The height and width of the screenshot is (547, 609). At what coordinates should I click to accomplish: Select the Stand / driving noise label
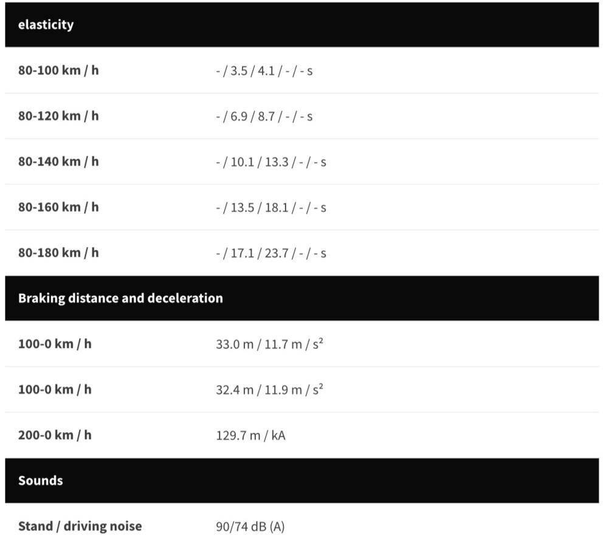80,526
